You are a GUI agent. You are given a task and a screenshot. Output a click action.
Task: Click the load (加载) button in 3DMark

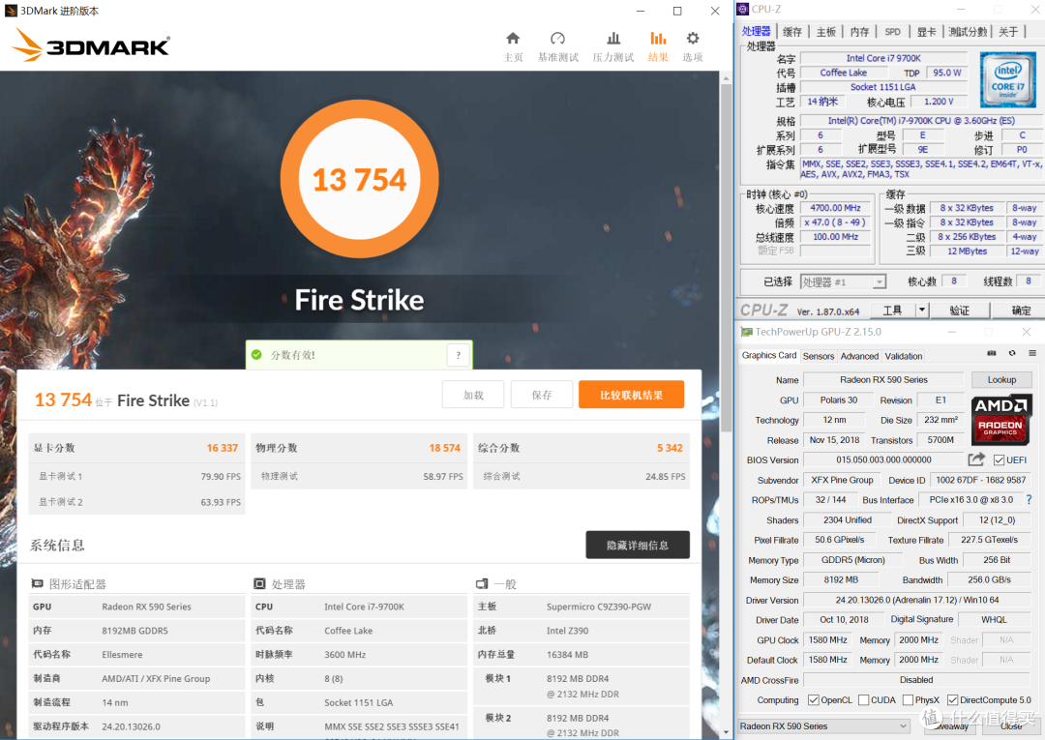click(473, 395)
